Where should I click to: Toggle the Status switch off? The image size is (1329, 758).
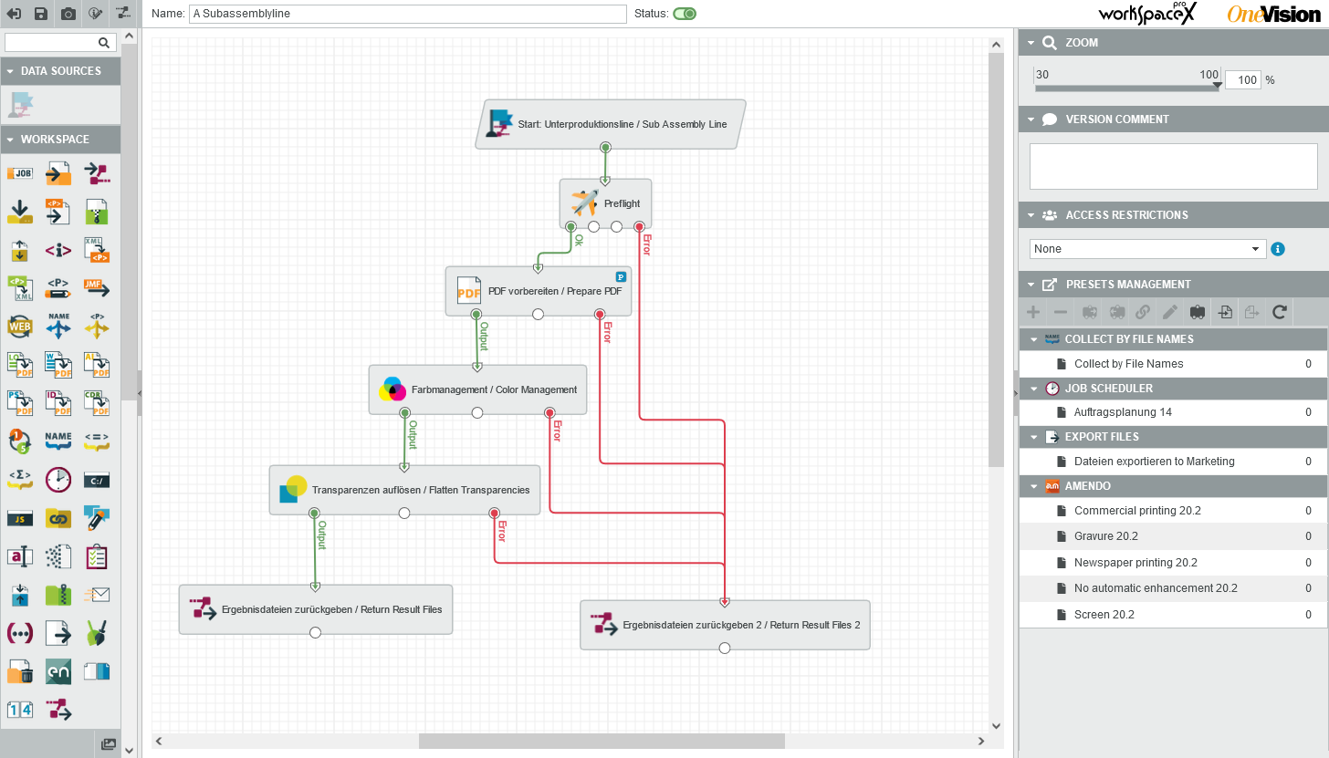[685, 14]
